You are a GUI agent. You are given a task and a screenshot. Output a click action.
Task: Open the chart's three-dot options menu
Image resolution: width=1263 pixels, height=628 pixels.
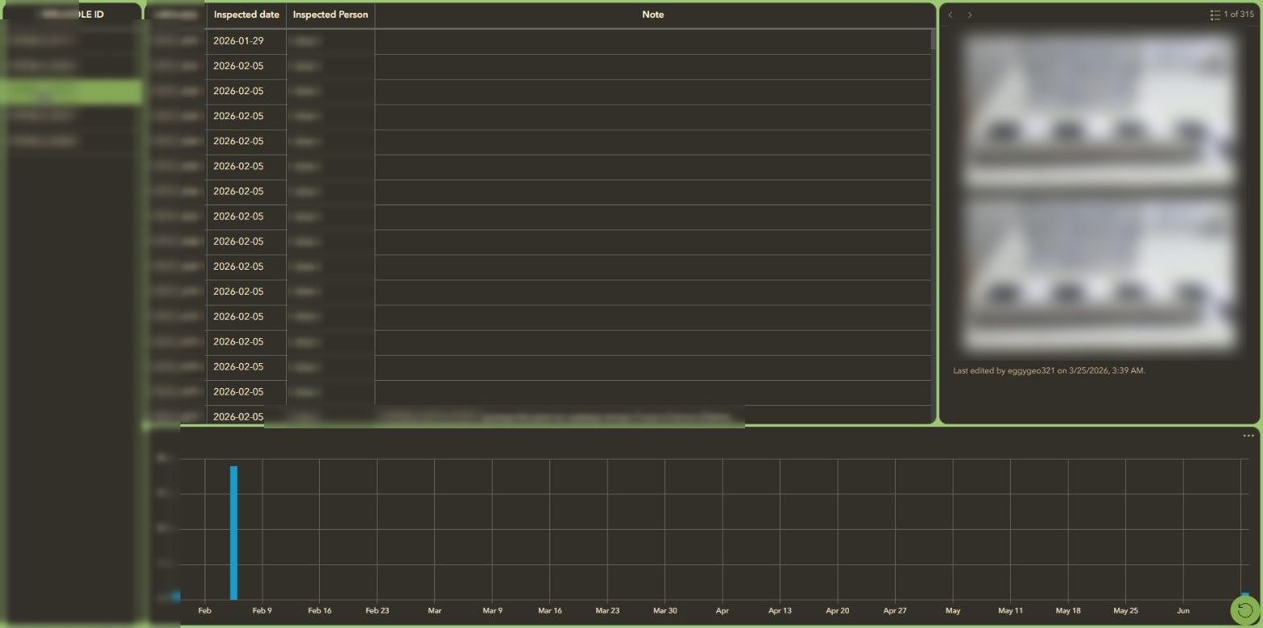1249,436
